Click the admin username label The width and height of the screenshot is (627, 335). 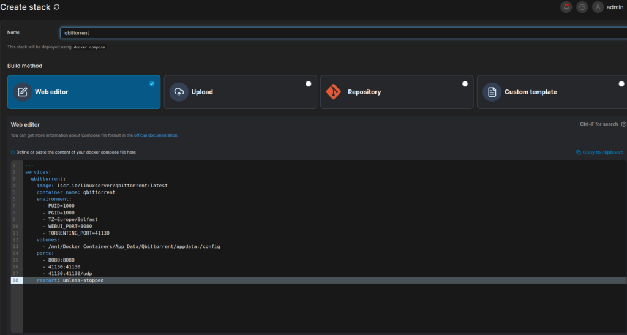[x=615, y=7]
